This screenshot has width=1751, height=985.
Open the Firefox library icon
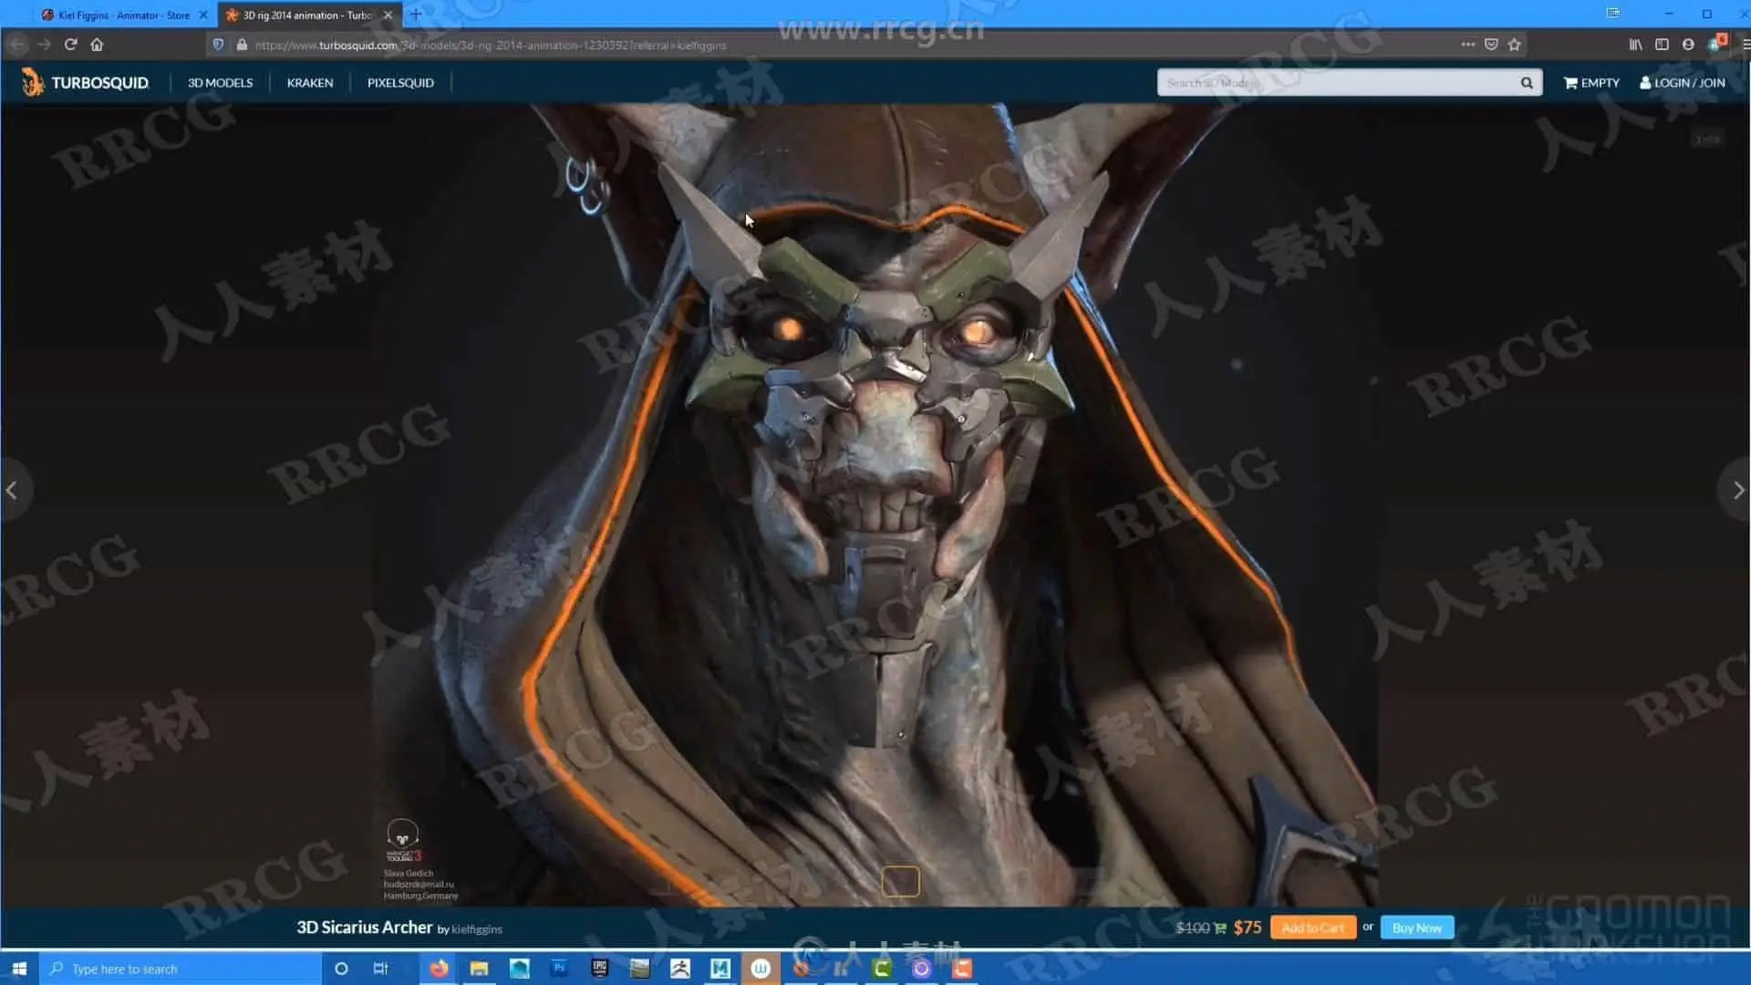pyautogui.click(x=1635, y=44)
